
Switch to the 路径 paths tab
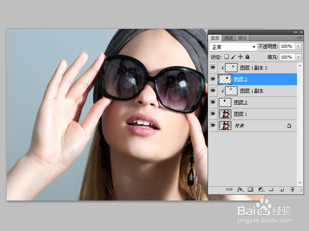pyautogui.click(x=243, y=38)
